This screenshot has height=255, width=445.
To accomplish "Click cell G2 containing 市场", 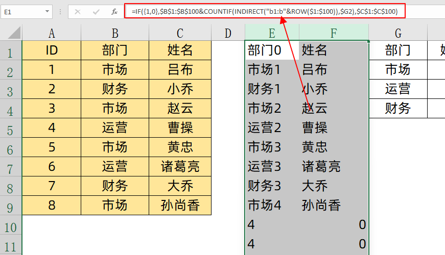I will point(398,70).
